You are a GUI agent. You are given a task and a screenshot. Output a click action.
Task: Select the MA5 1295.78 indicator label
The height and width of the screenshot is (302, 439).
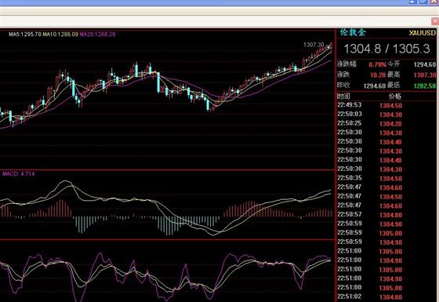(x=24, y=35)
